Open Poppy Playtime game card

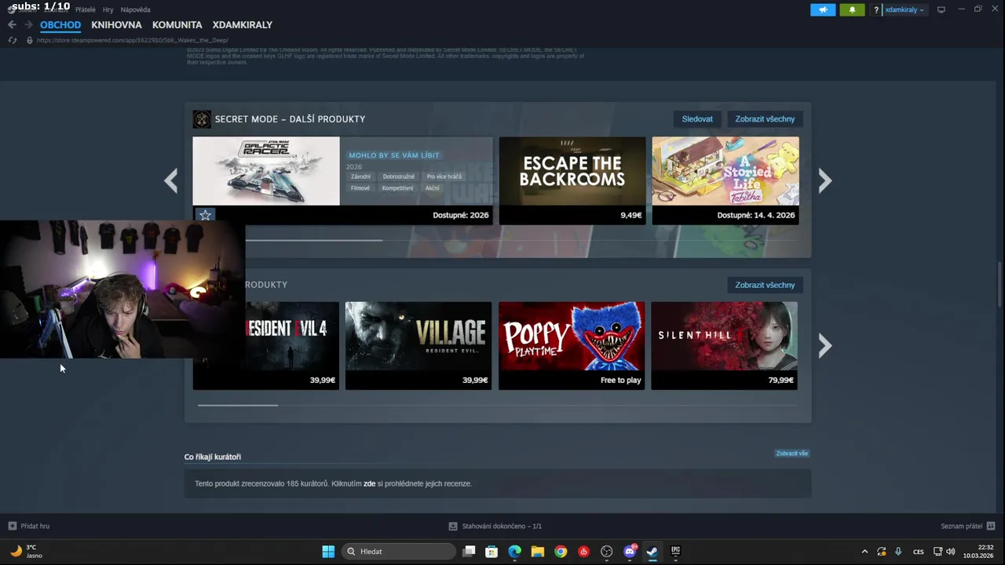tap(572, 346)
